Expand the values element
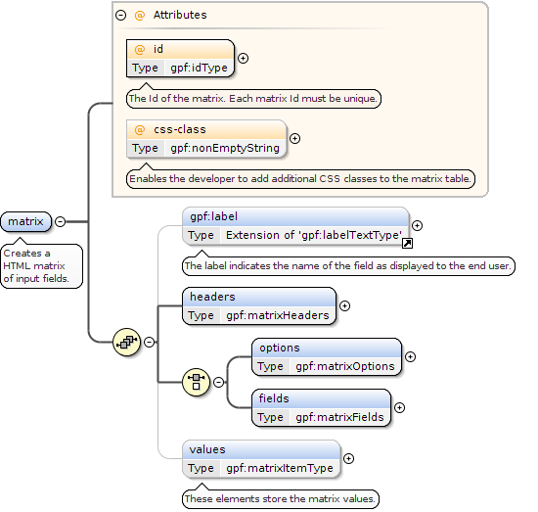The image size is (538, 512). coord(348,458)
